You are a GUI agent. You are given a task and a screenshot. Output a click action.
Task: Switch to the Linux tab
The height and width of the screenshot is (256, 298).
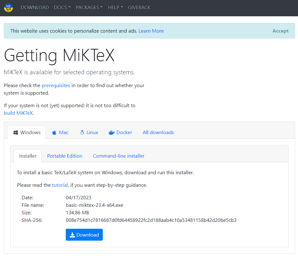coord(89,133)
